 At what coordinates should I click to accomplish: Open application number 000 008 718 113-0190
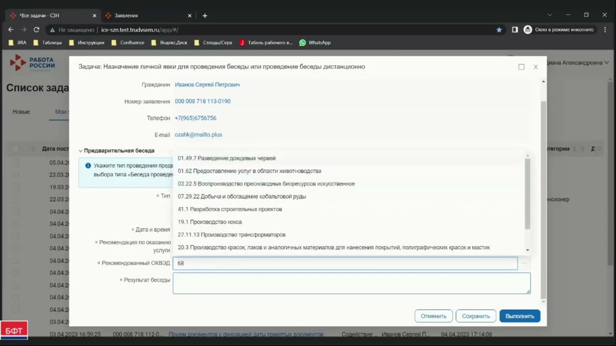click(203, 101)
